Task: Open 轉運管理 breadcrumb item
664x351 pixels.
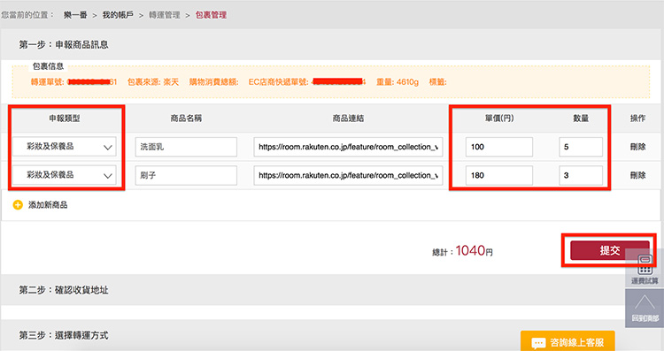Action: tap(165, 15)
